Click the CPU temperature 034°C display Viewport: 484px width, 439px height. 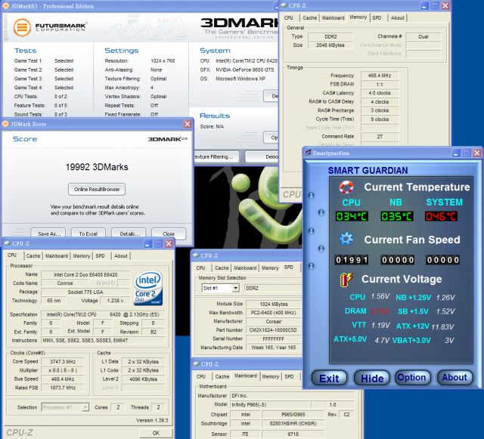tap(352, 216)
